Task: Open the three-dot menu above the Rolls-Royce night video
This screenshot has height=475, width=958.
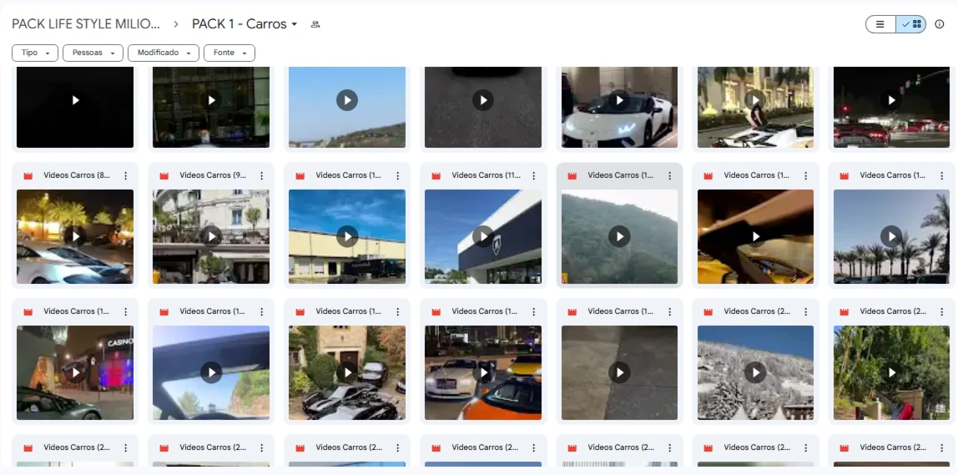Action: (x=533, y=311)
